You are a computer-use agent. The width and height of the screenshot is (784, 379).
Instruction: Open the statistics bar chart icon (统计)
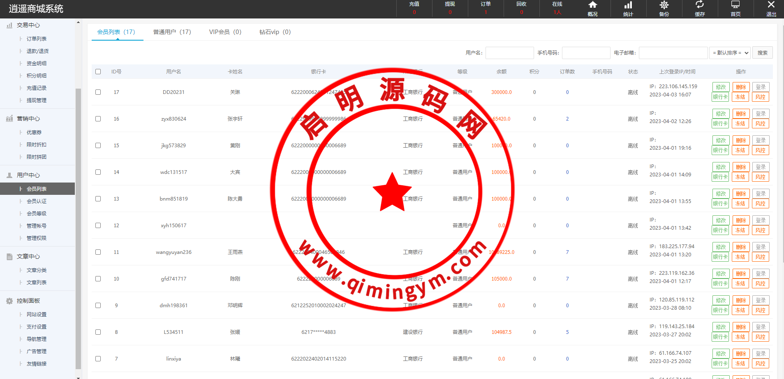pos(628,5)
